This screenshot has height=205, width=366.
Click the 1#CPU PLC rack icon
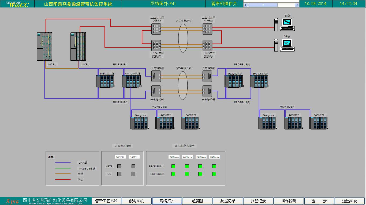78,46
